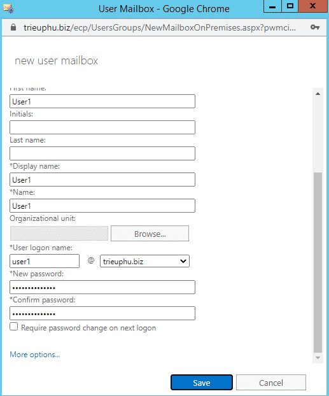
Task: Click the password key icon in address bar
Action: (315, 27)
